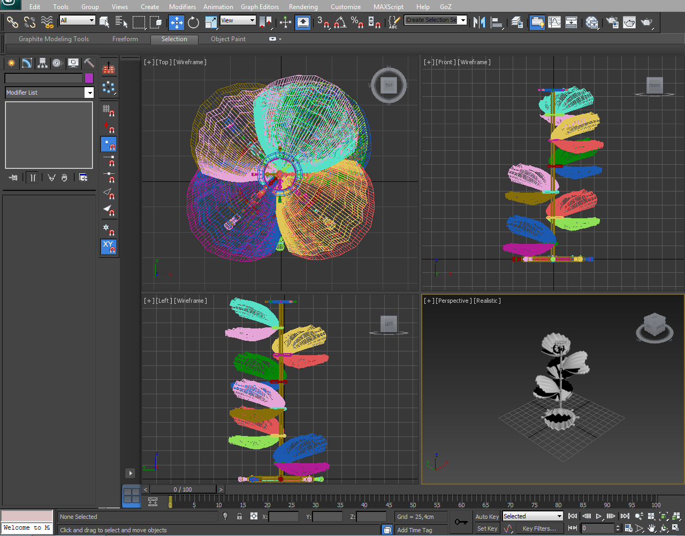Click the Key Filters button
The image size is (685, 536).
click(539, 529)
